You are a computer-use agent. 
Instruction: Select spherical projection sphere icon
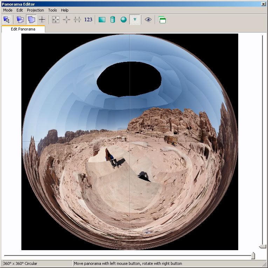(x=124, y=20)
